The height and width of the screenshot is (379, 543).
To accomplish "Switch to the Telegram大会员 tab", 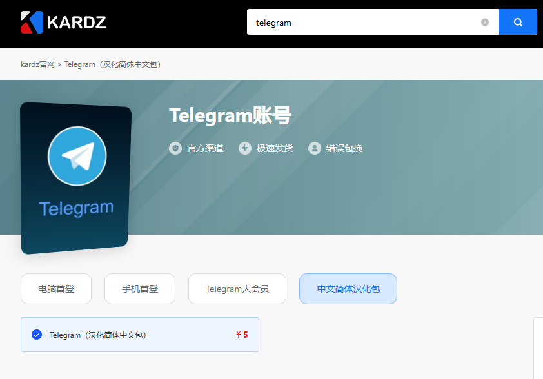I will coord(237,289).
